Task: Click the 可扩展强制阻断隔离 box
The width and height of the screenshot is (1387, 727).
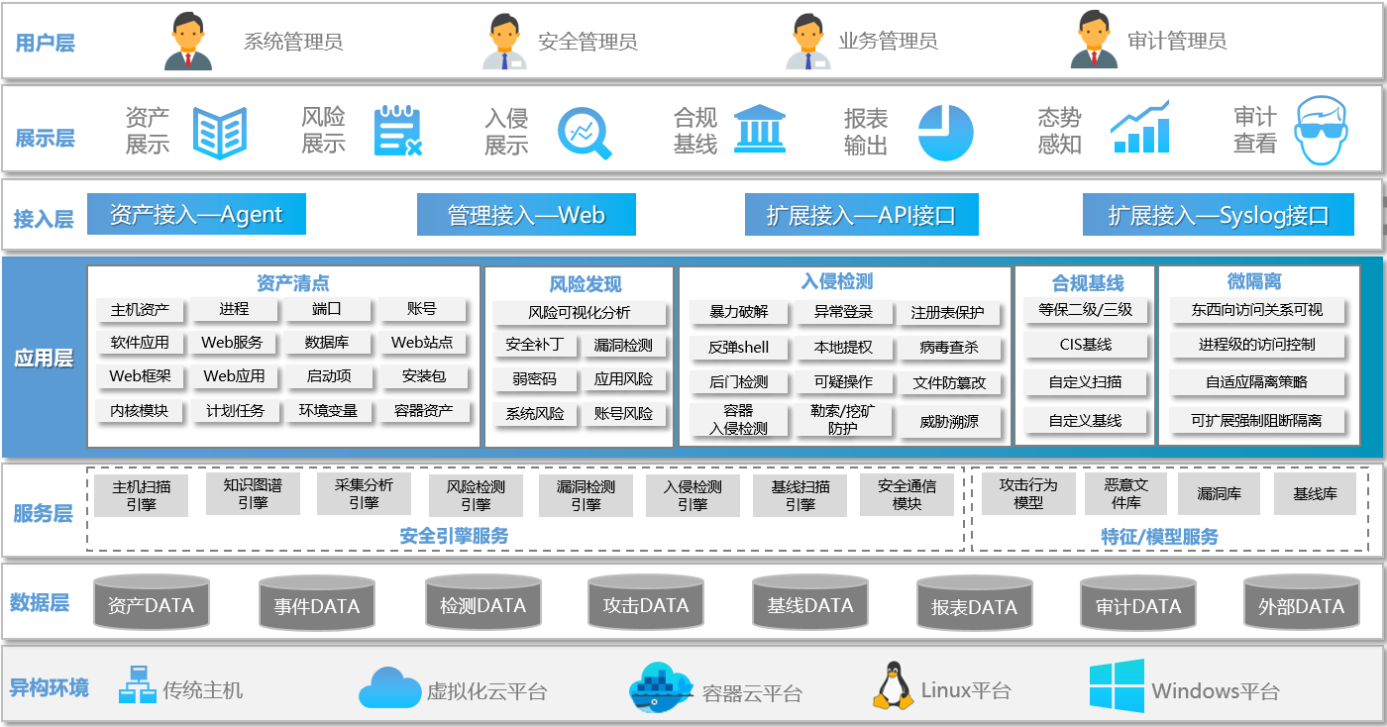Action: [1258, 420]
